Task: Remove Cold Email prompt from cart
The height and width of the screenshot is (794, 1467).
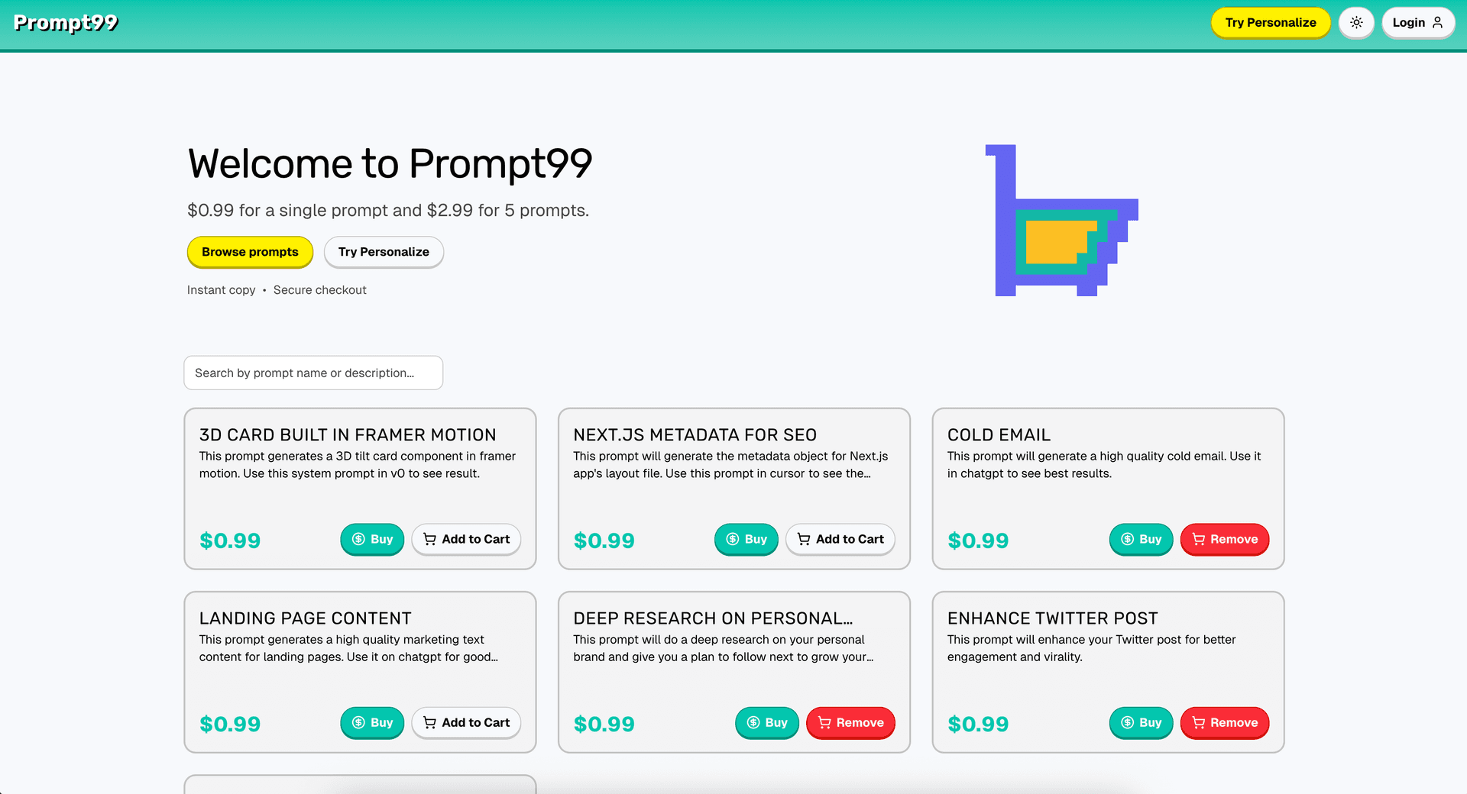Action: coord(1224,539)
